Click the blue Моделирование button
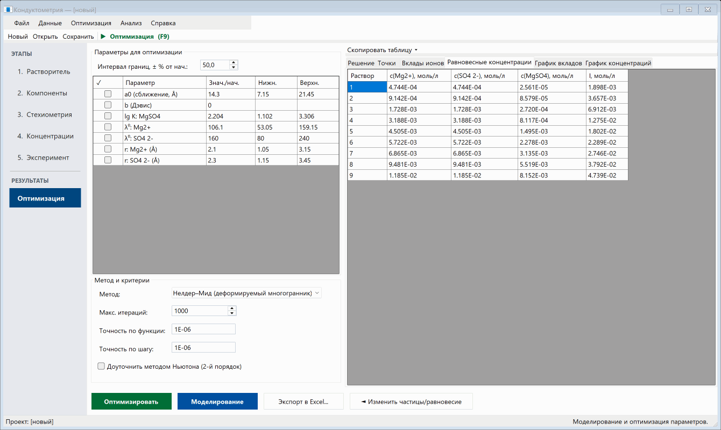The width and height of the screenshot is (721, 430). click(217, 402)
